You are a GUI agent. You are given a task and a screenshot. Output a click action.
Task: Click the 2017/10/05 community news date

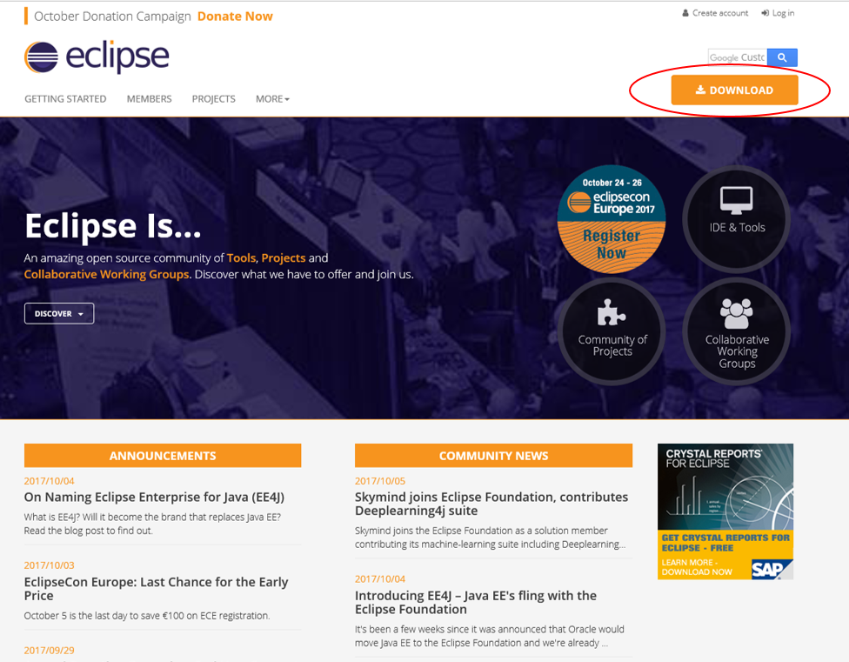[380, 481]
